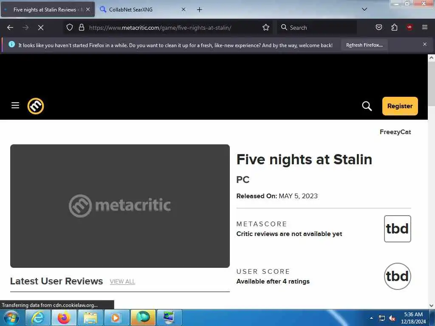Click the Register button

click(400, 106)
